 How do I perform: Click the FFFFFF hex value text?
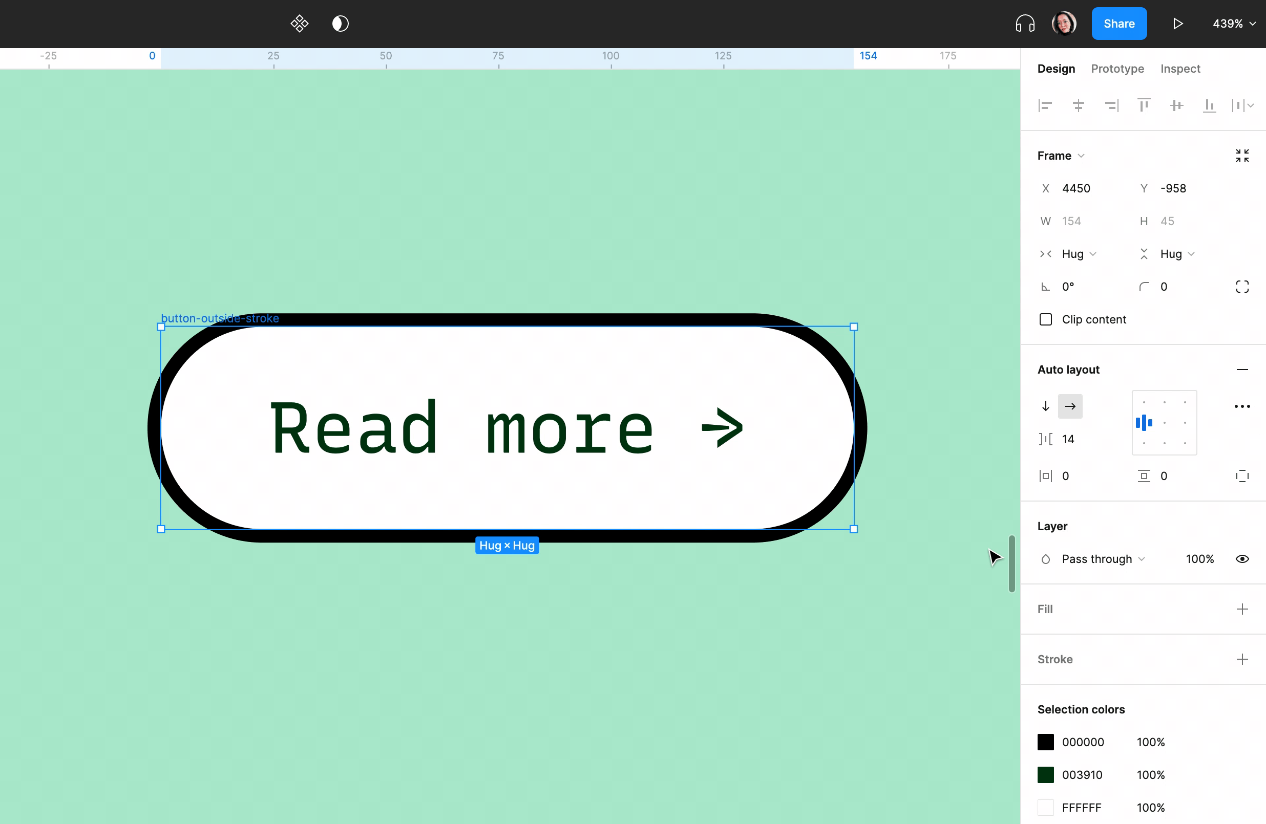(x=1082, y=808)
